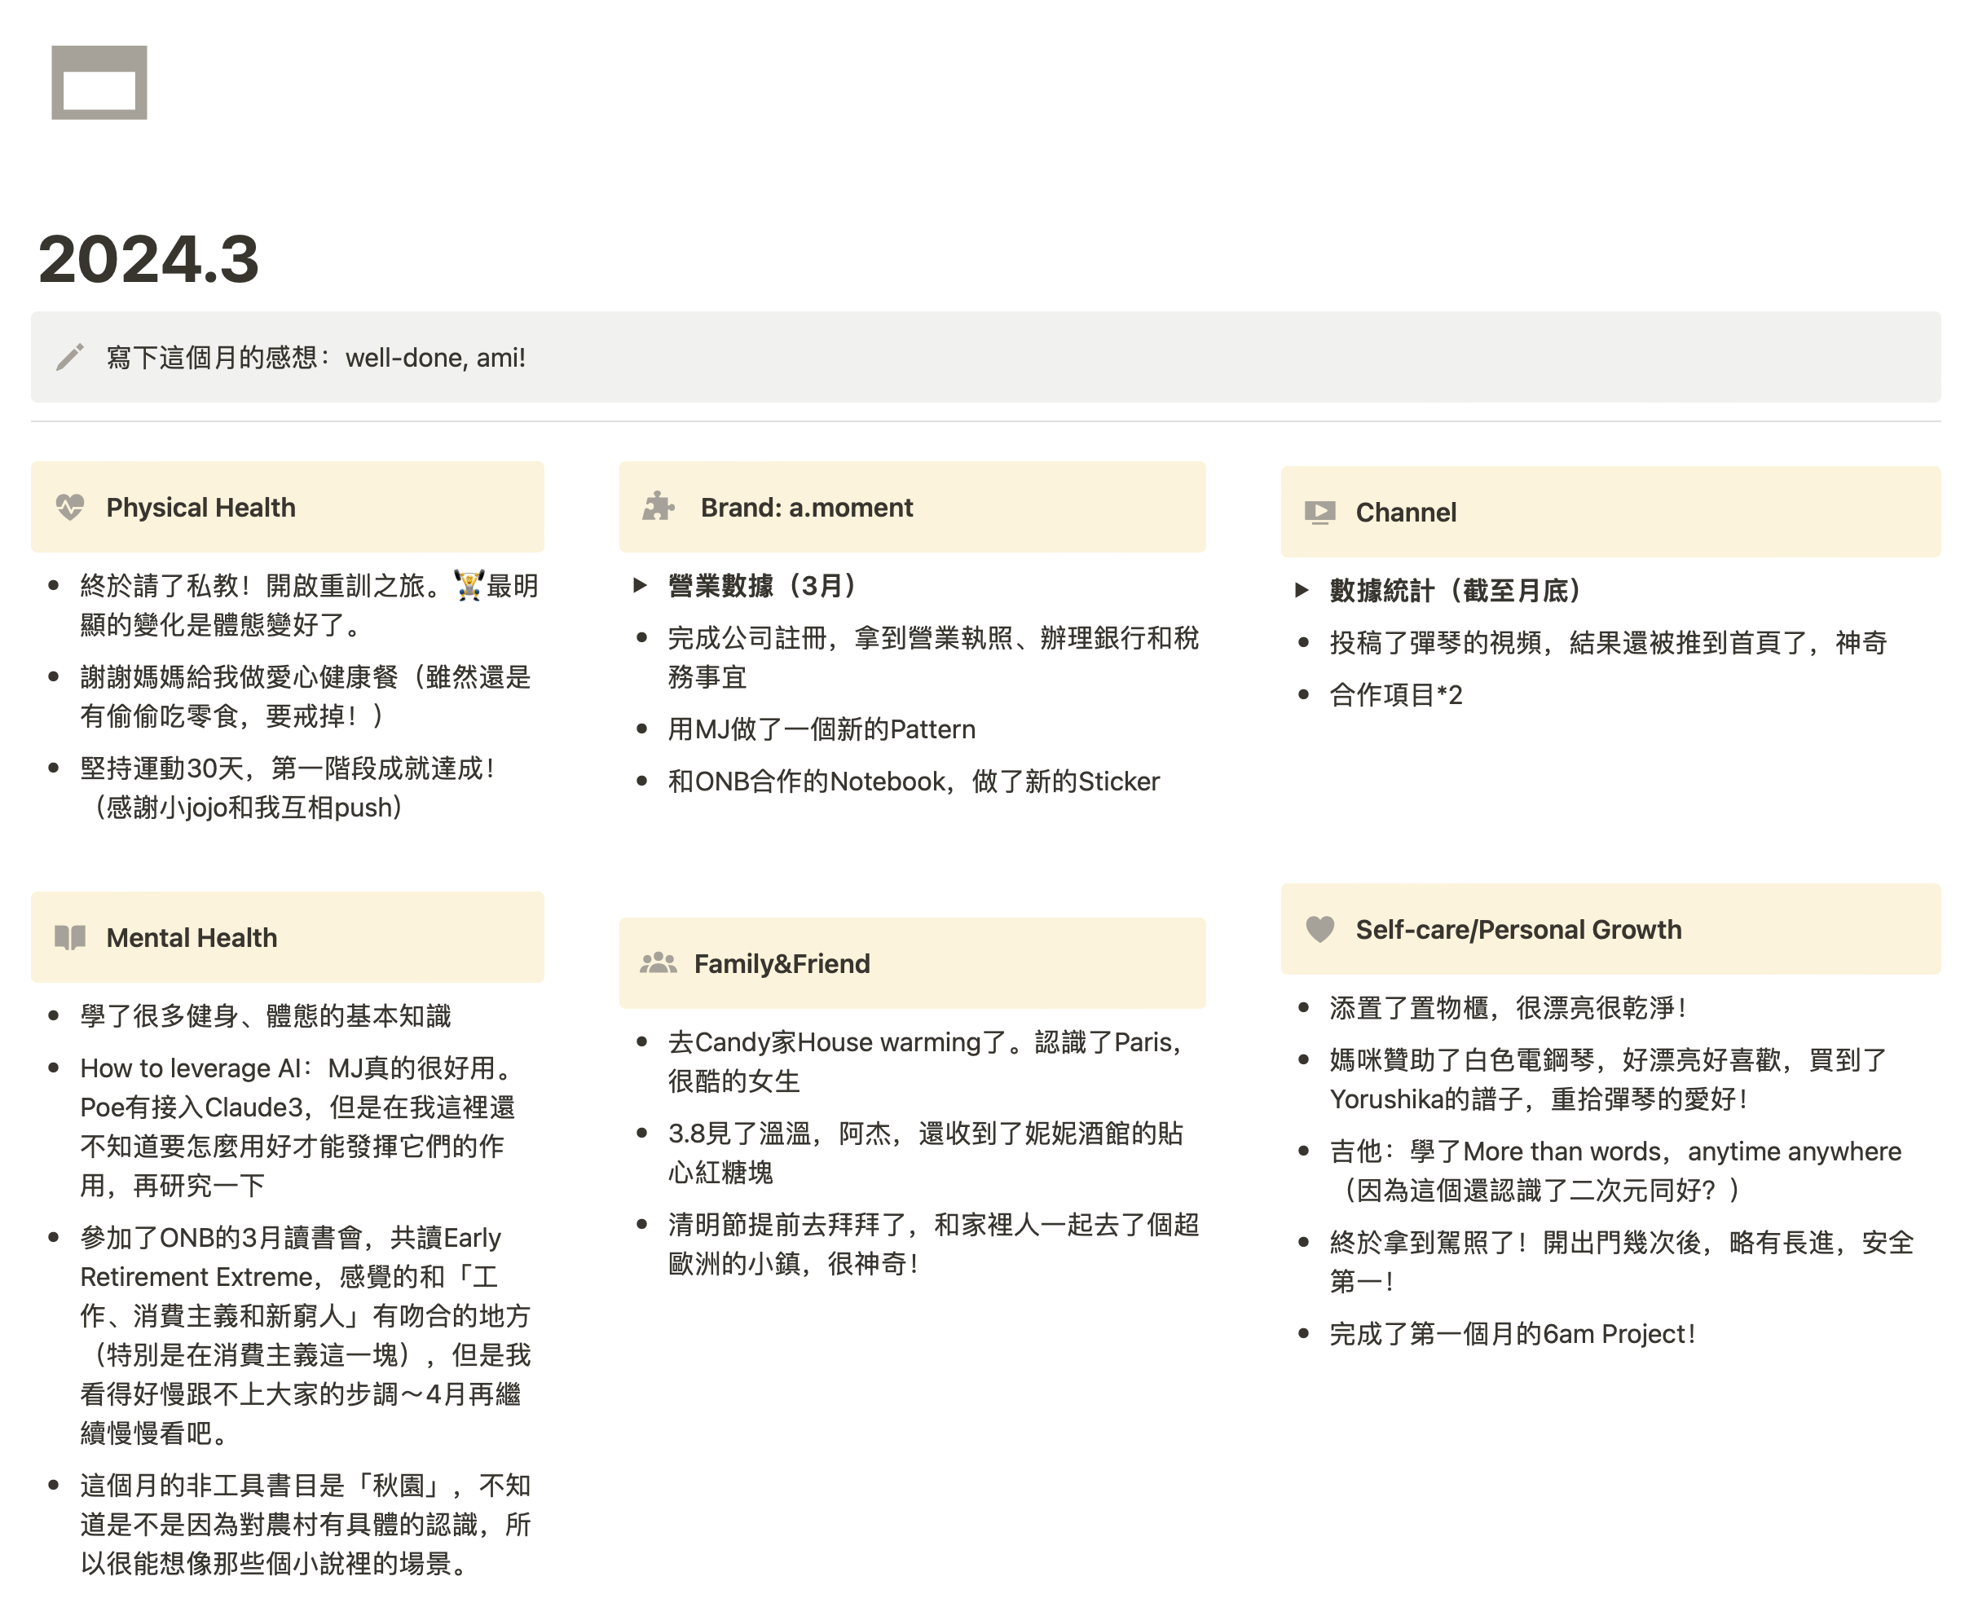Click the people icon beside Family&Friend
The image size is (1969, 1607).
659,964
